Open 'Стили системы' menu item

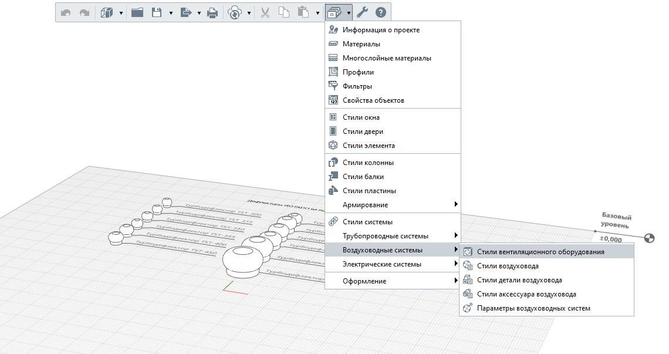[x=393, y=222]
